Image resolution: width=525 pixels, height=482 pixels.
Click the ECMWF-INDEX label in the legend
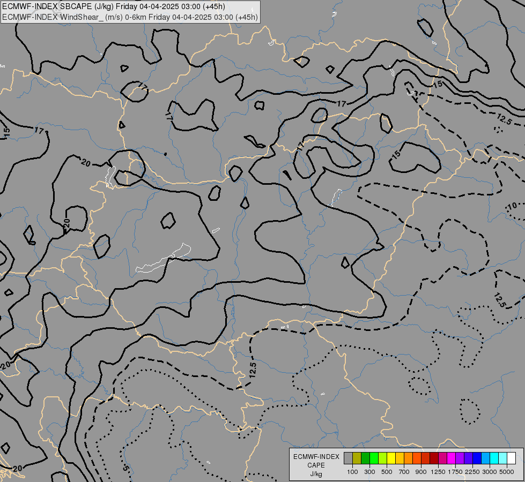tap(316, 457)
